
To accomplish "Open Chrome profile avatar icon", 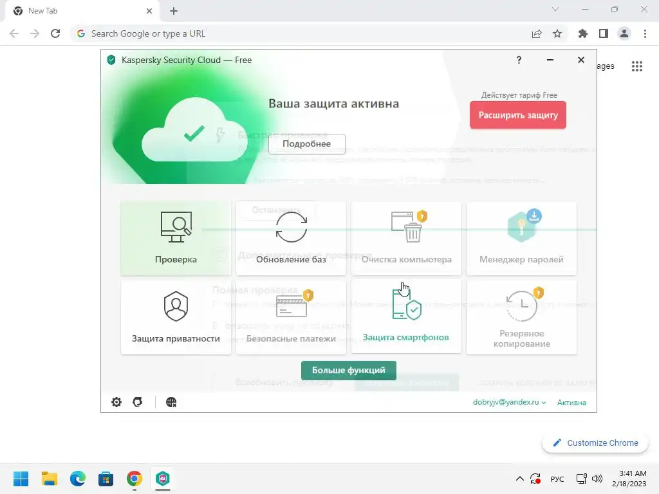I will (x=624, y=33).
